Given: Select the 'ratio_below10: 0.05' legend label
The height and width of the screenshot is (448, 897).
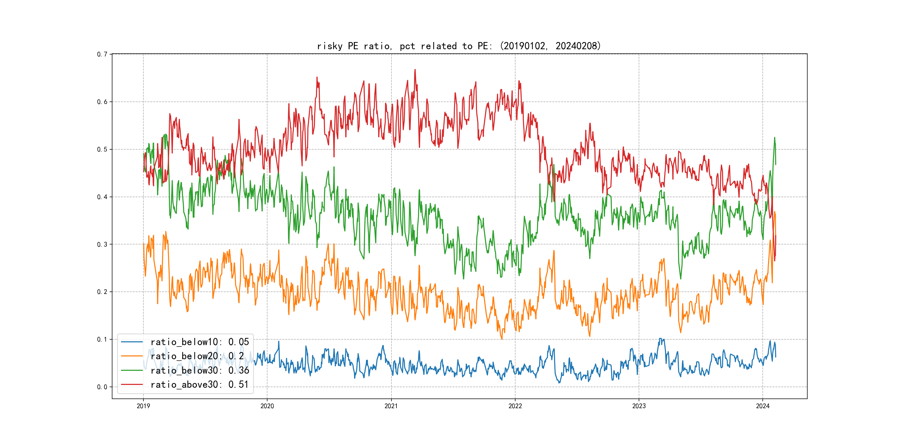Looking at the screenshot, I should tap(200, 342).
